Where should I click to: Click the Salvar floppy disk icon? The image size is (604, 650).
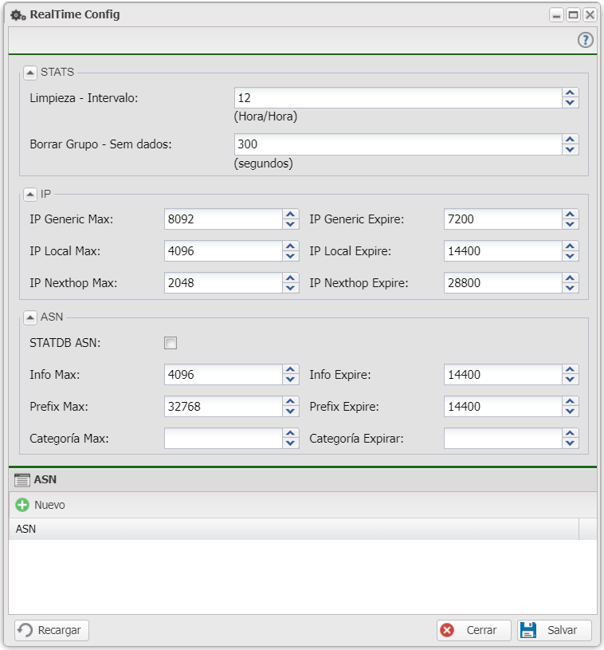(x=528, y=630)
